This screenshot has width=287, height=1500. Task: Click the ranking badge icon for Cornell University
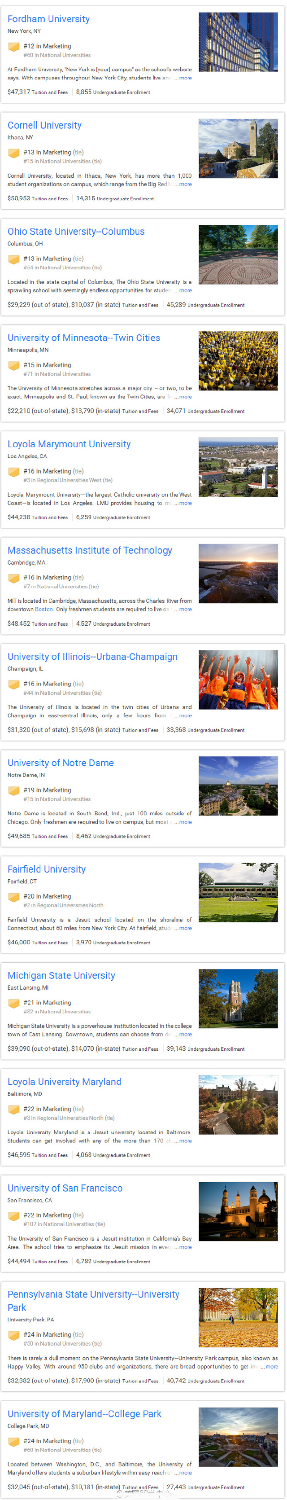[13, 153]
